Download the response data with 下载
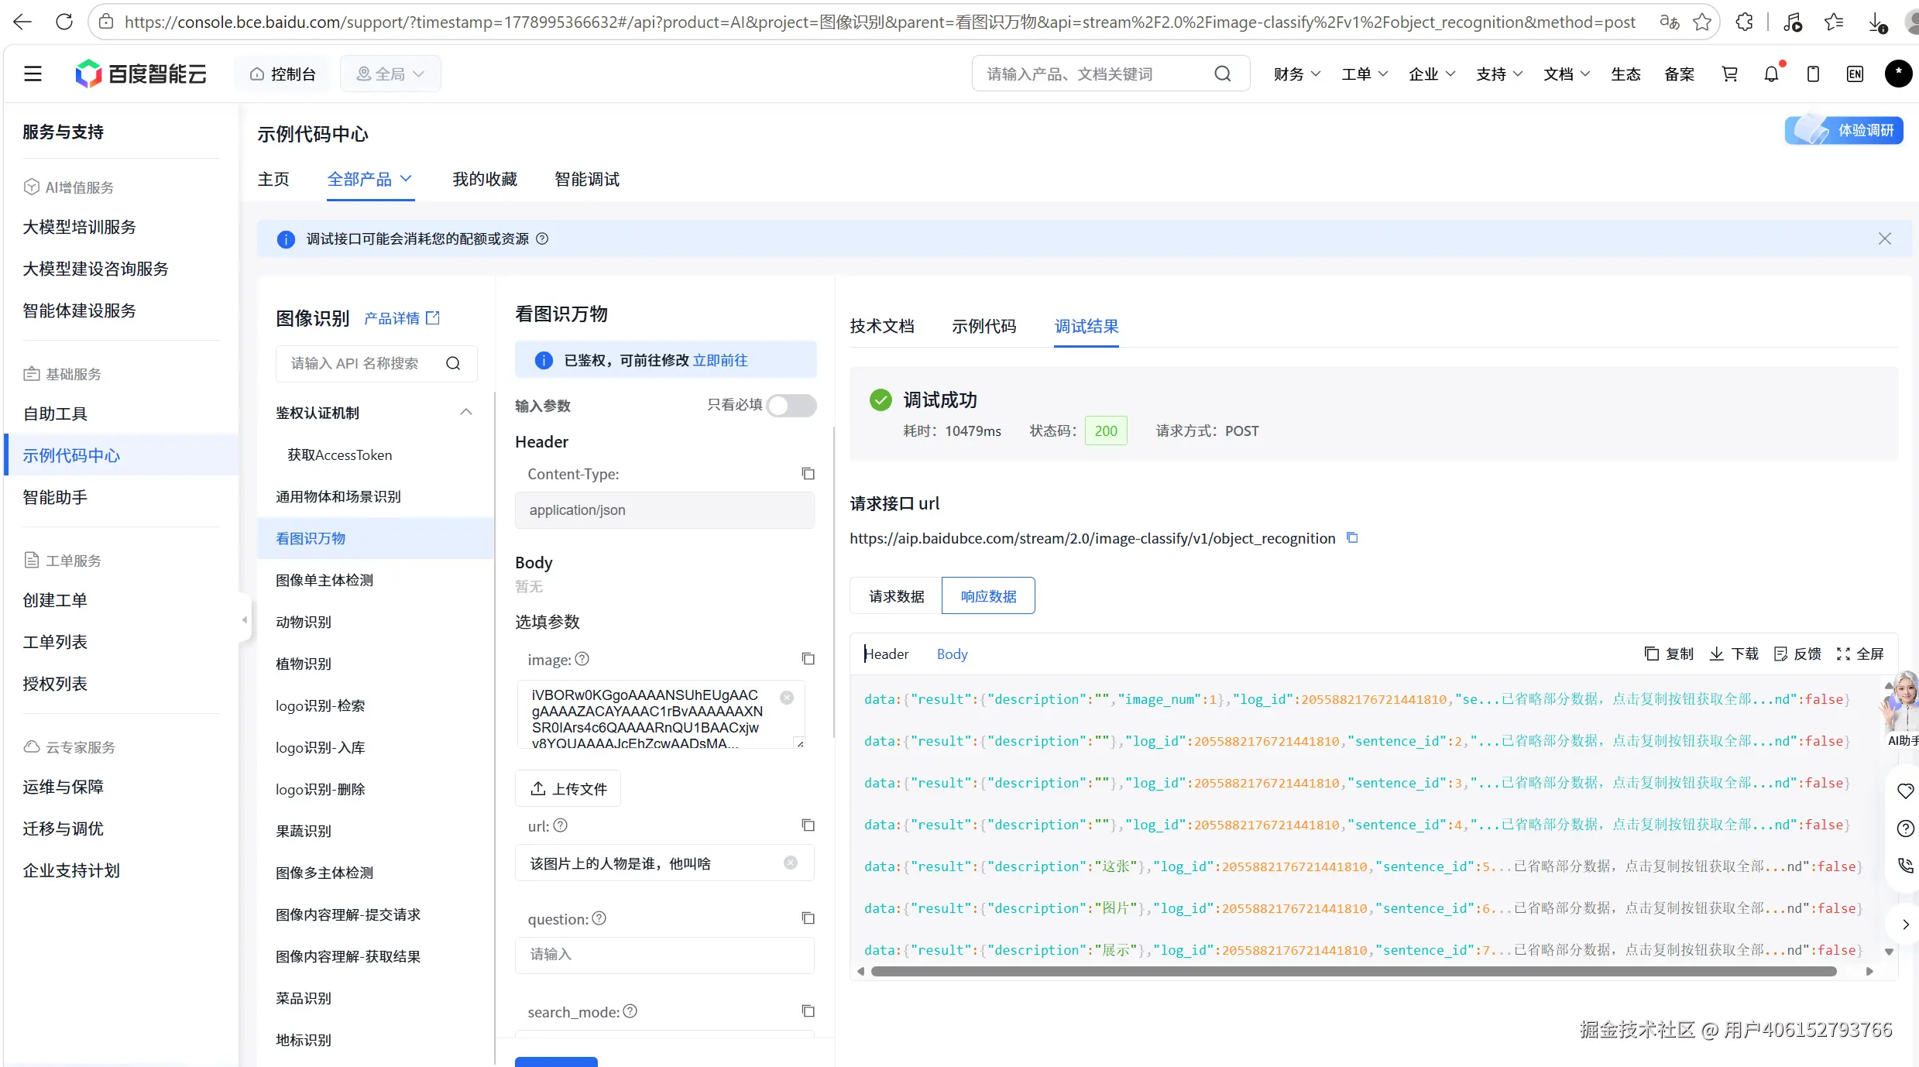The image size is (1919, 1067). pyautogui.click(x=1734, y=654)
